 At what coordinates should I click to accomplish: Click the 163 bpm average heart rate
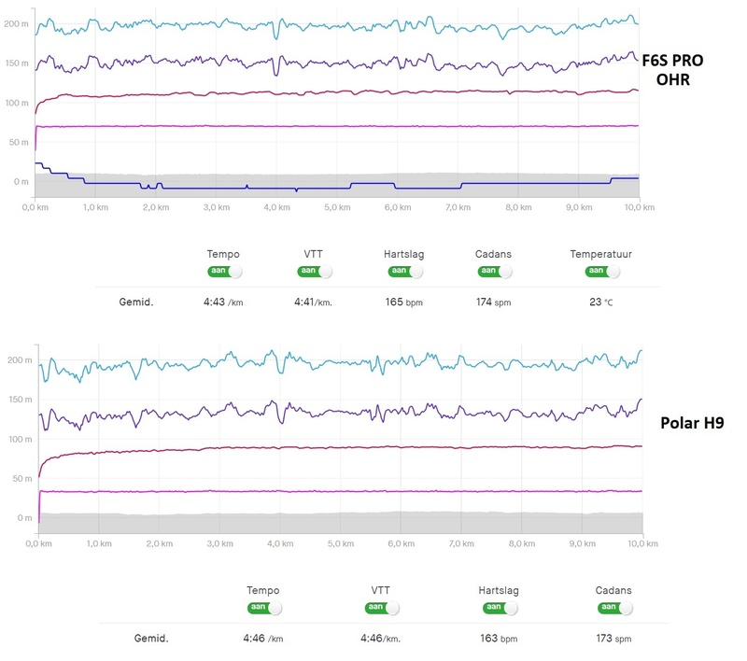coord(499,639)
